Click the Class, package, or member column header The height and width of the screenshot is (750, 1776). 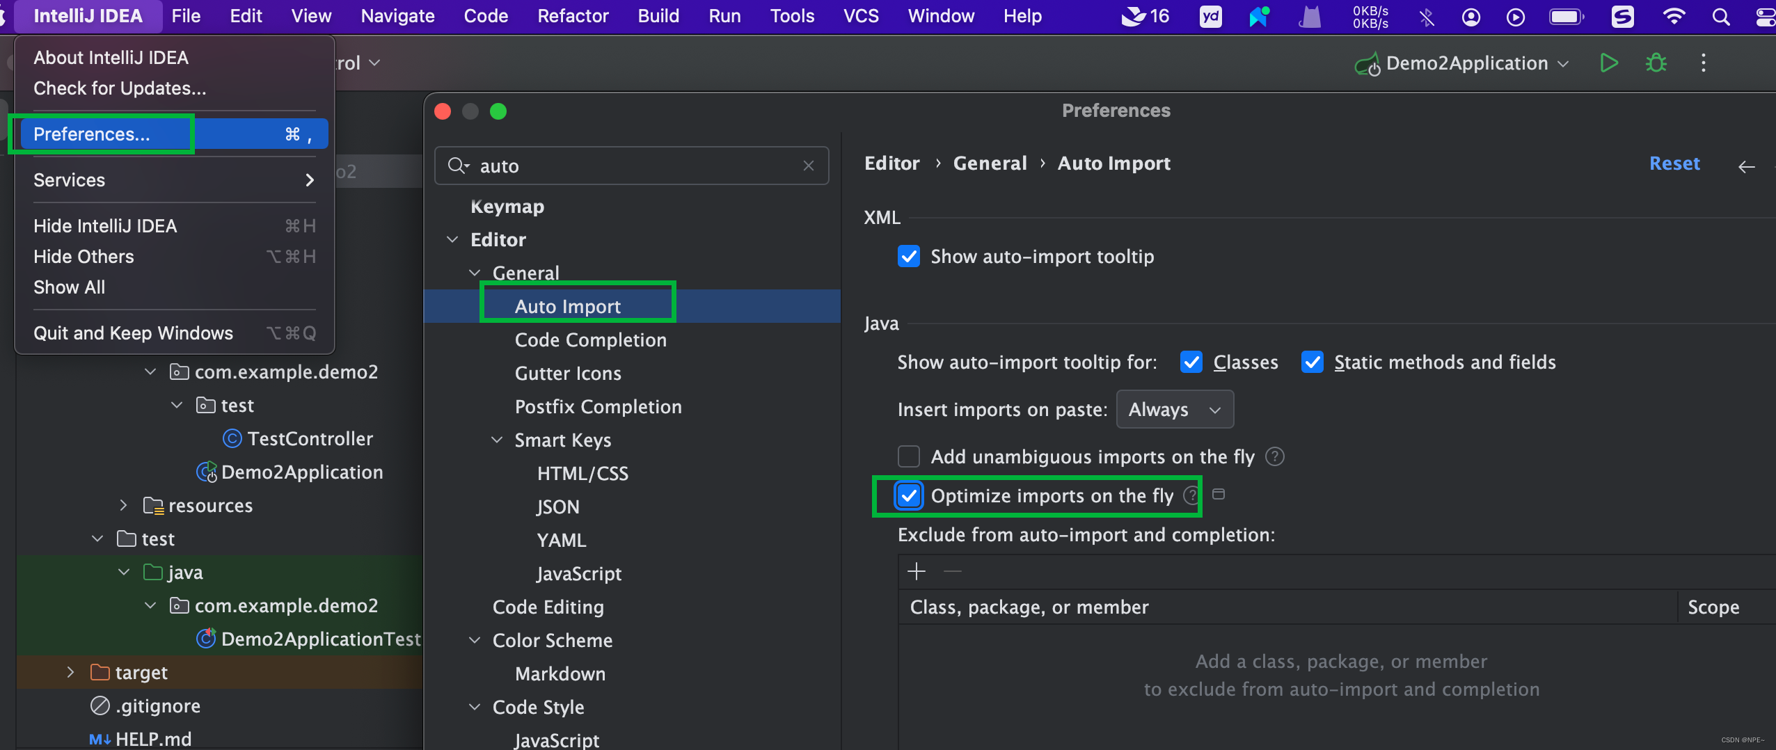pyautogui.click(x=1287, y=607)
